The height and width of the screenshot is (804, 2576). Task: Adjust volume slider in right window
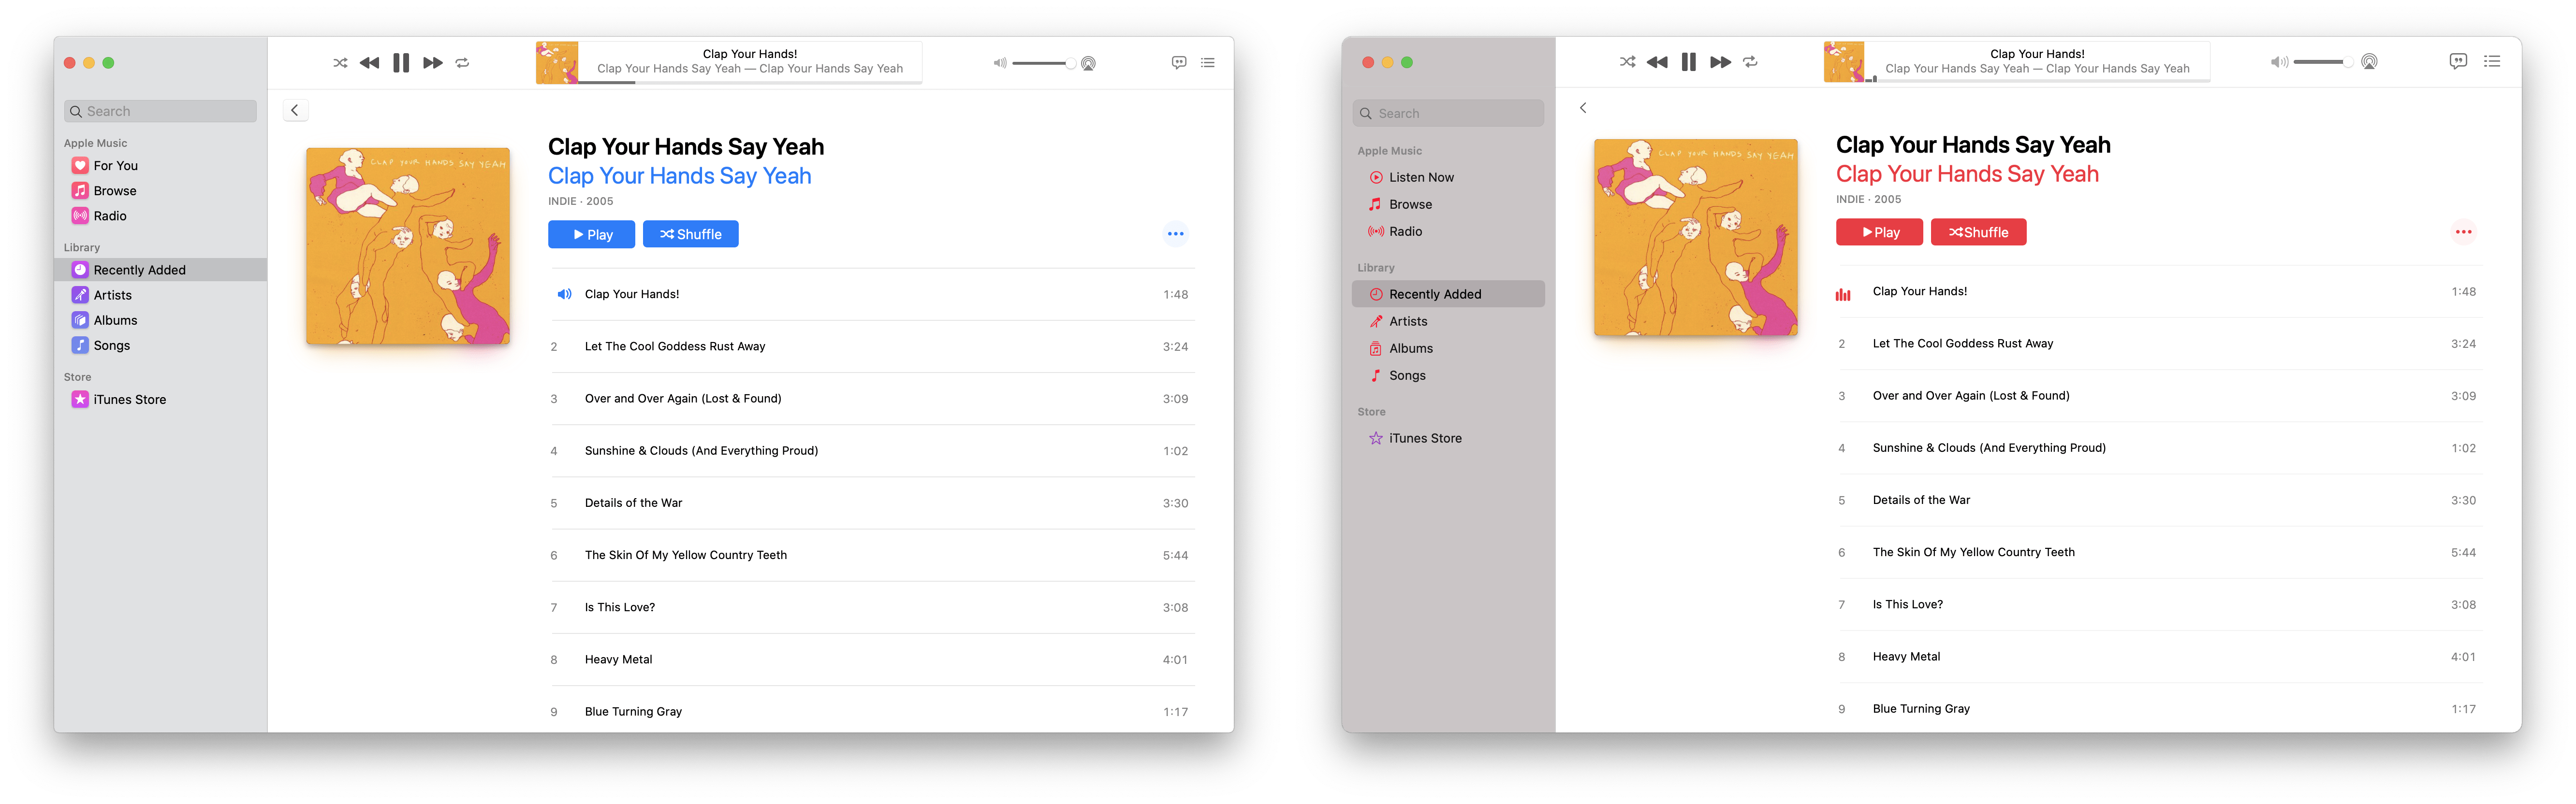click(2322, 62)
